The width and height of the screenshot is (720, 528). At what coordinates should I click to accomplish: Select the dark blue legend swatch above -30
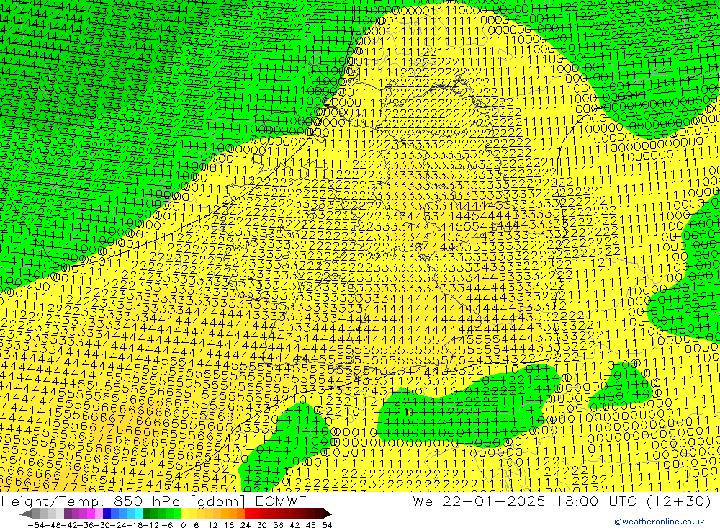[x=107, y=514]
